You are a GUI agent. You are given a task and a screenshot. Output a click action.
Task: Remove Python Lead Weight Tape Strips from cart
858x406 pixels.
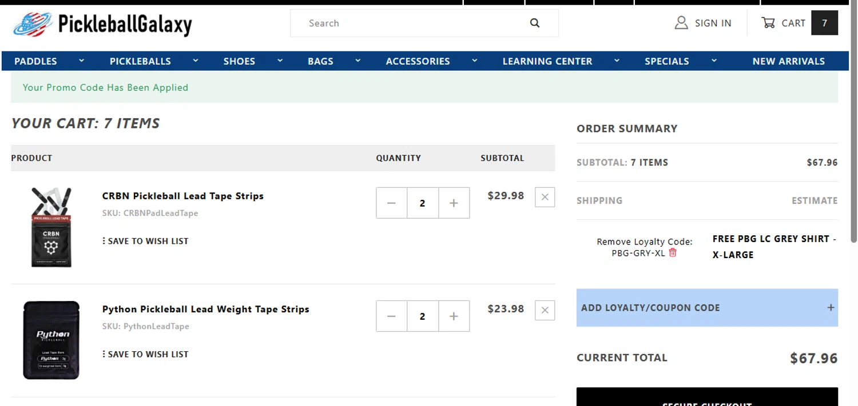coord(545,310)
